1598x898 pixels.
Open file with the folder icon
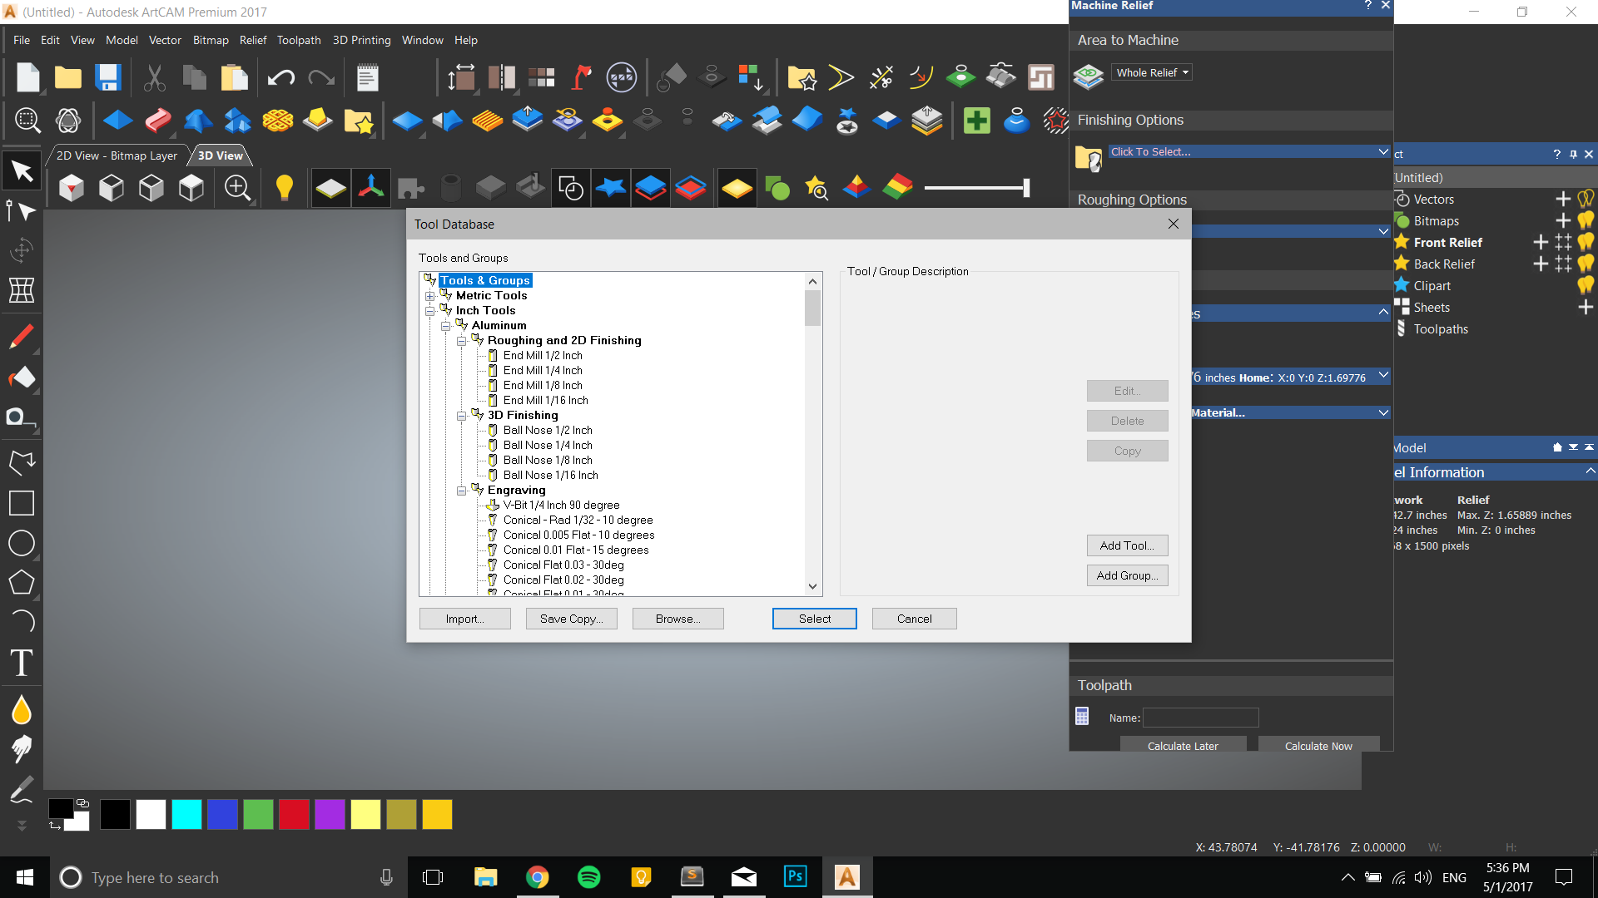[x=68, y=78]
